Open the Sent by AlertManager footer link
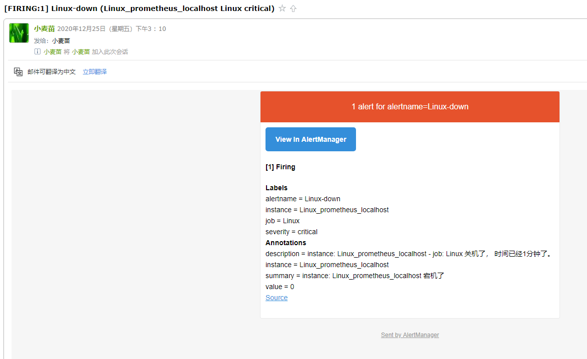 click(410, 335)
